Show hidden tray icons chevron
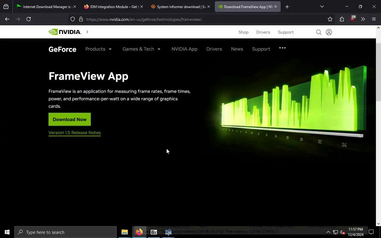 [328, 232]
